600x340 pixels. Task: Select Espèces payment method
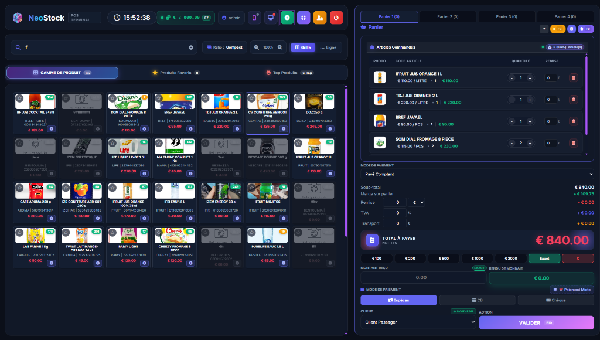pyautogui.click(x=398, y=300)
